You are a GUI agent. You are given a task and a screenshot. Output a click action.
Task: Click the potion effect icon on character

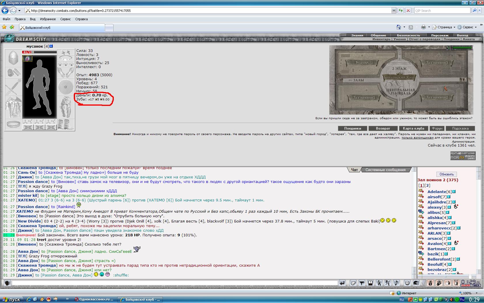[27, 59]
